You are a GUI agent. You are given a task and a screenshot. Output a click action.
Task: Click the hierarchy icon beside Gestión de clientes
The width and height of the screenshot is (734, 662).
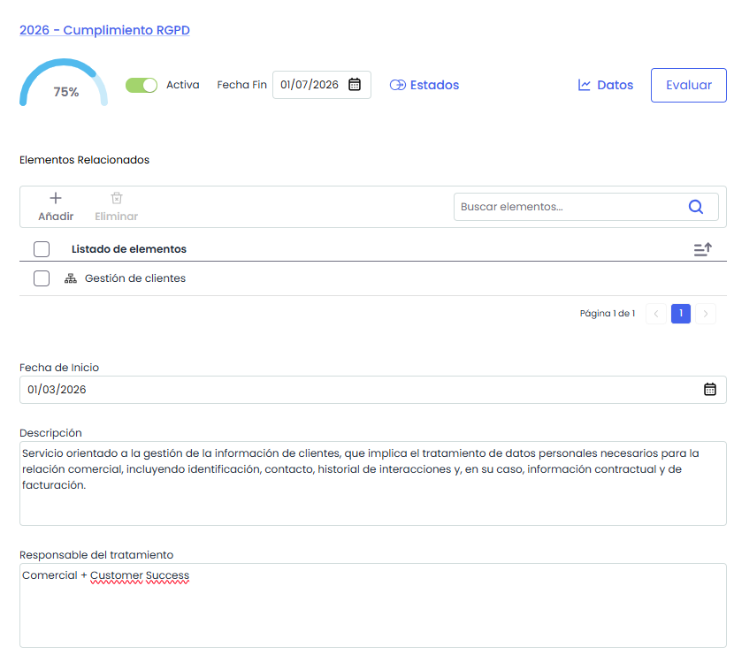[x=72, y=278]
